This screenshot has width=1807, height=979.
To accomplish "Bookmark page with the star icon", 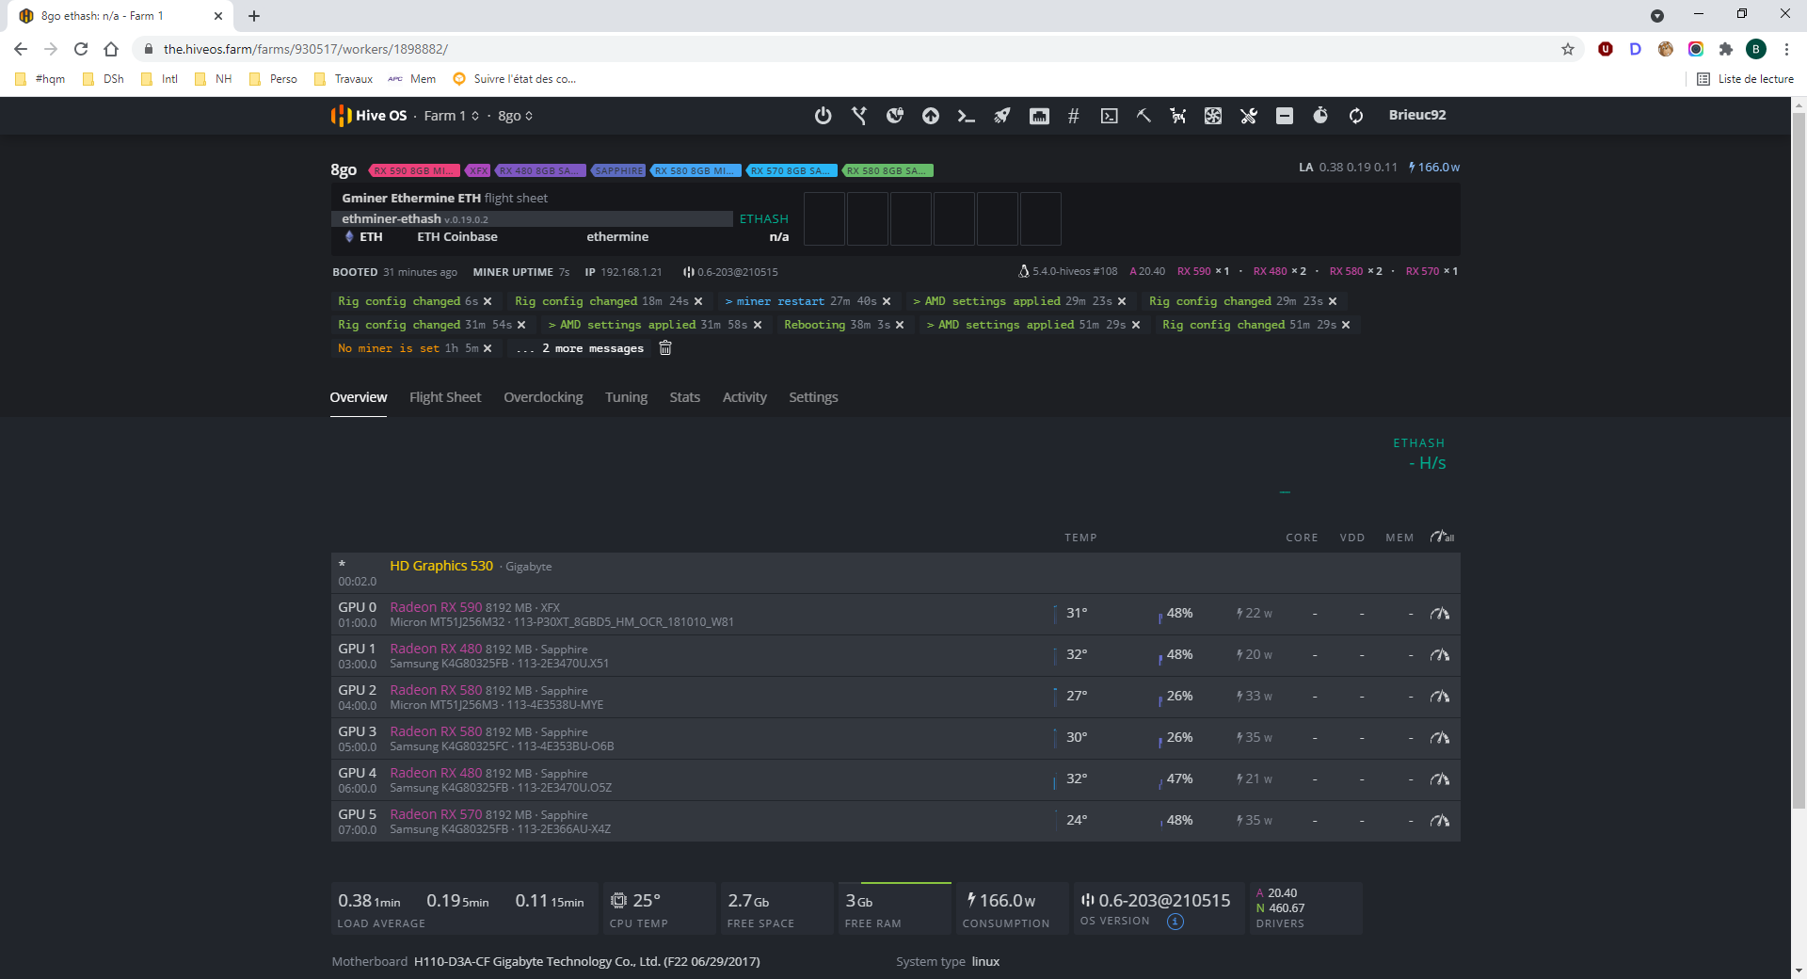I will (1568, 49).
